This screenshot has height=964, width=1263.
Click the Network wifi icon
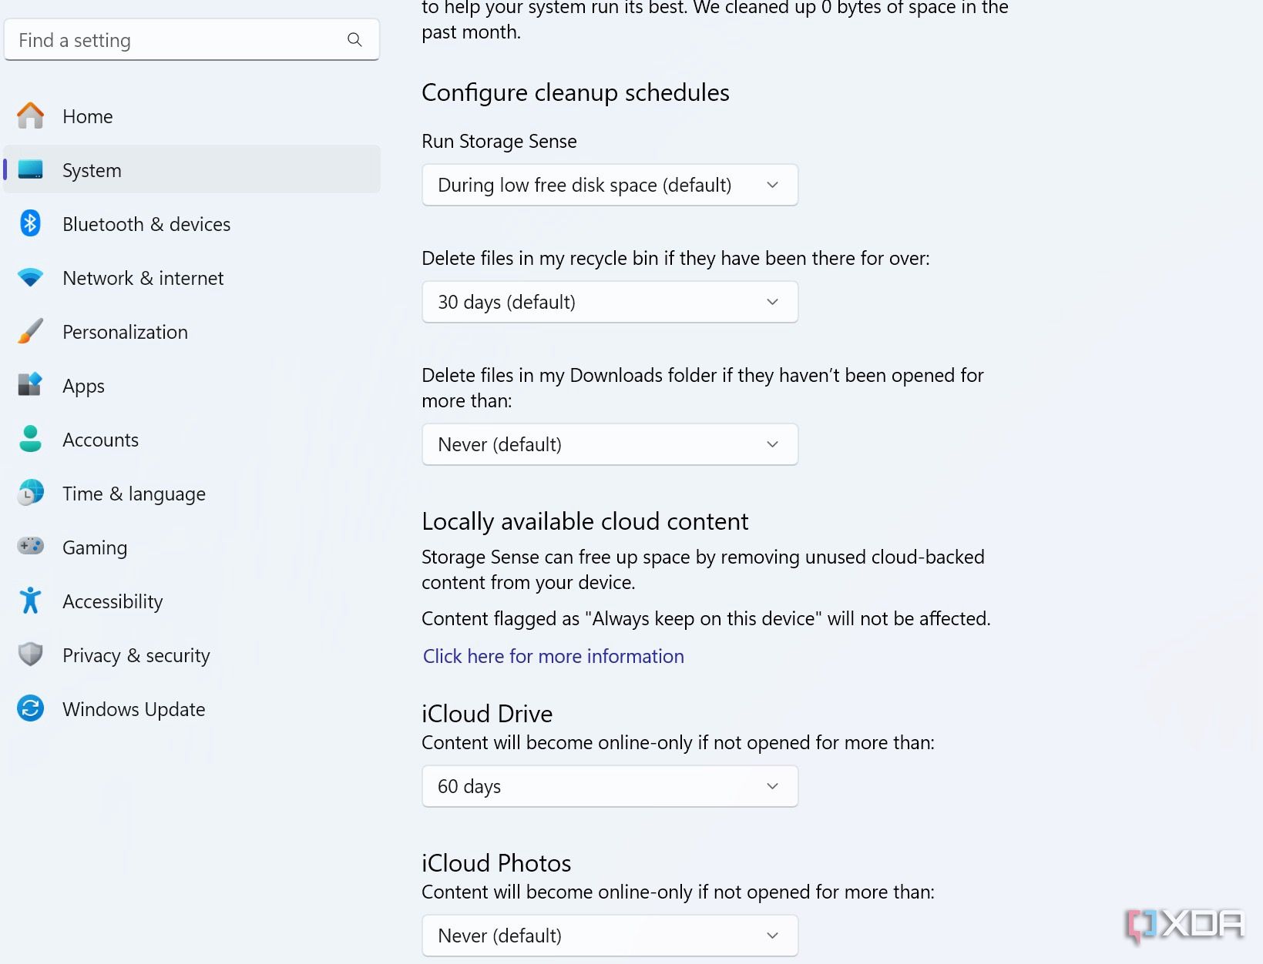31,278
